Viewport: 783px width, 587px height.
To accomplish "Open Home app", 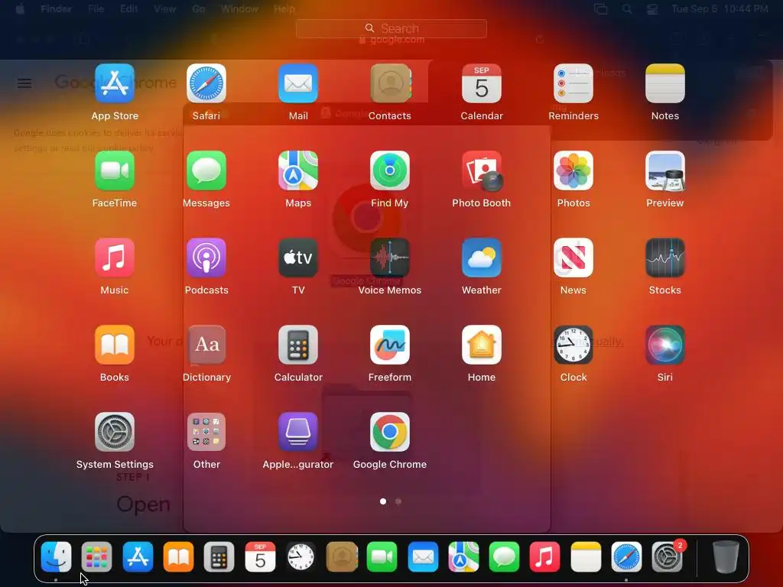I will (x=482, y=345).
